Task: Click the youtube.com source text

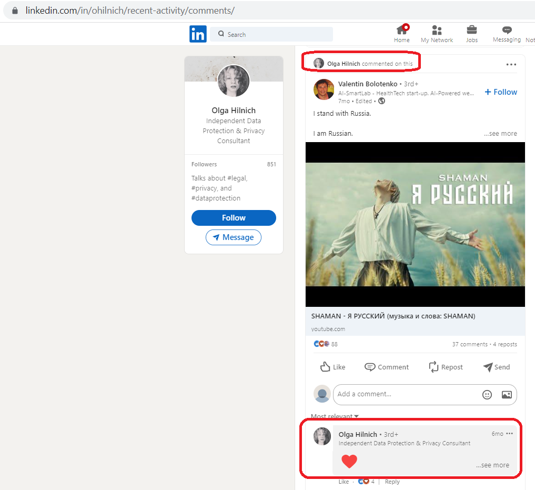Action: click(328, 329)
